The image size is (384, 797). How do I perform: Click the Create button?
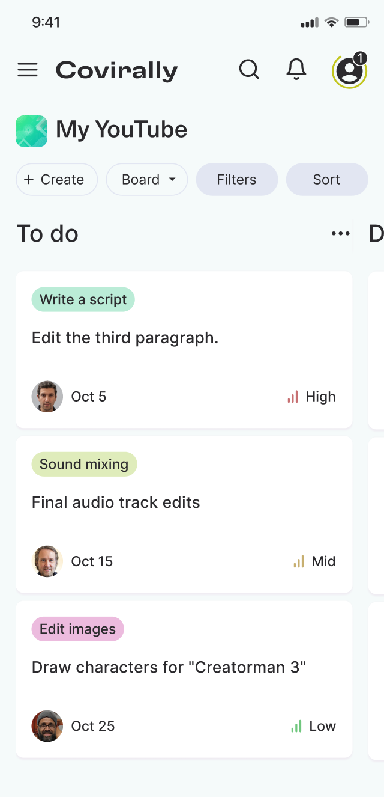coord(57,180)
